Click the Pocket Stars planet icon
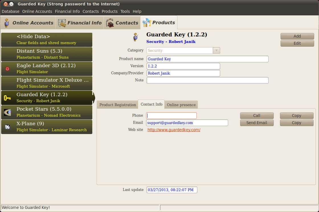 pos(7,112)
